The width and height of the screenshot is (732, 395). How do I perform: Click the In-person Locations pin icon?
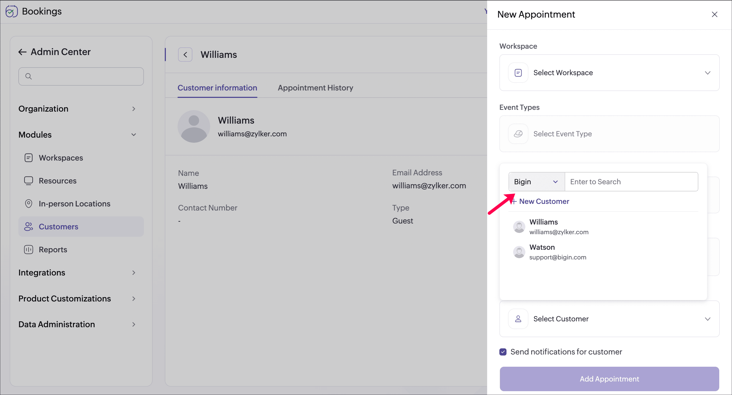[x=28, y=204]
